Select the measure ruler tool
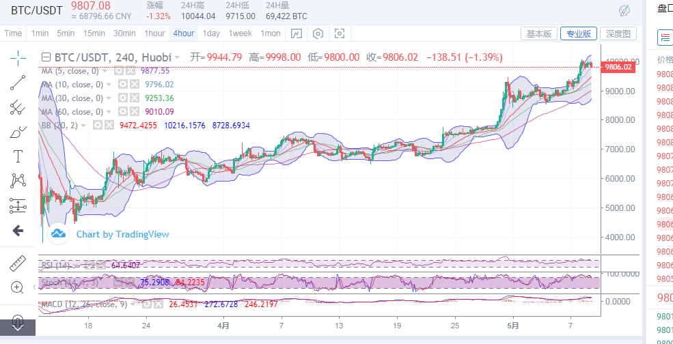This screenshot has width=673, height=344. point(18,263)
